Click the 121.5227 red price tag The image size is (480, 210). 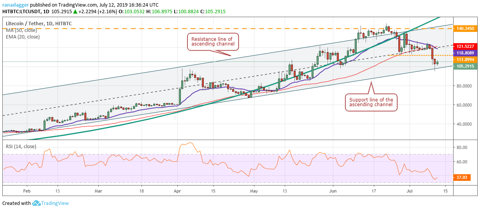tap(465, 46)
